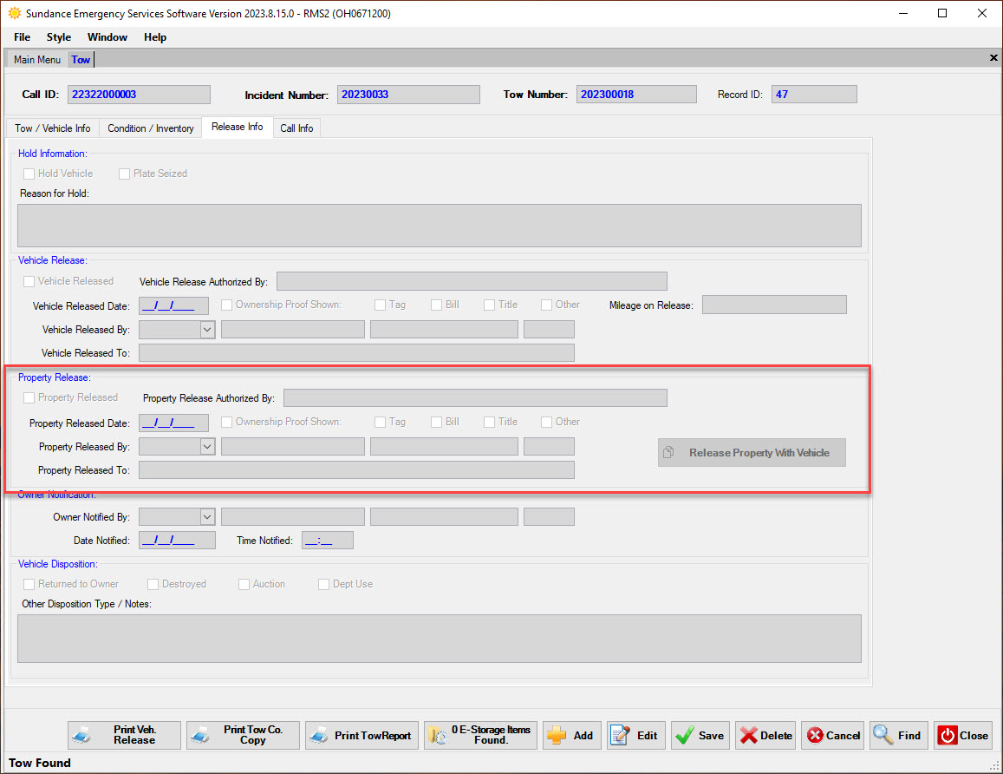Click the Record ID field
1003x774 pixels.
[814, 94]
